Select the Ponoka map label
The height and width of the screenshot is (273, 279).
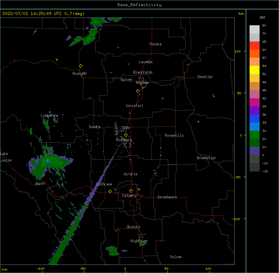pos(155,44)
